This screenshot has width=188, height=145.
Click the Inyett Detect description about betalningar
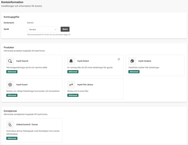pos(90,67)
